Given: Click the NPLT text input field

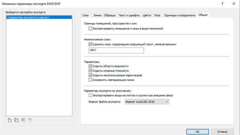Looking at the screenshot, I should pyautogui.click(x=116, y=50).
